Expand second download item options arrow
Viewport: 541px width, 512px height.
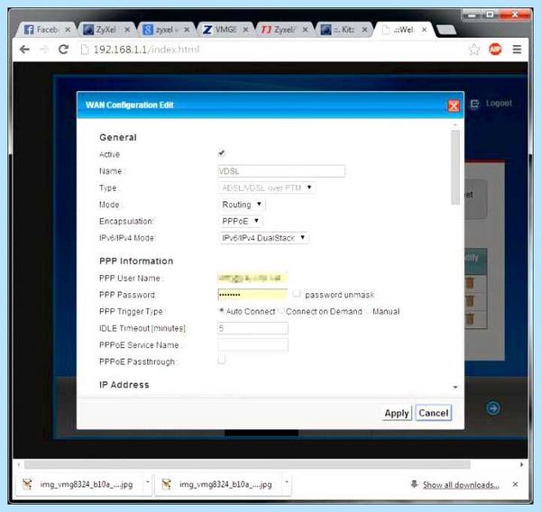287,481
